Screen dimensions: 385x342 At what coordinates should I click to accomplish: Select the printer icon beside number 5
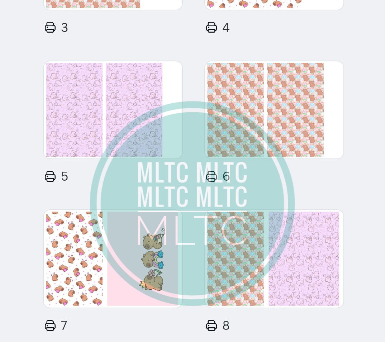[50, 176]
